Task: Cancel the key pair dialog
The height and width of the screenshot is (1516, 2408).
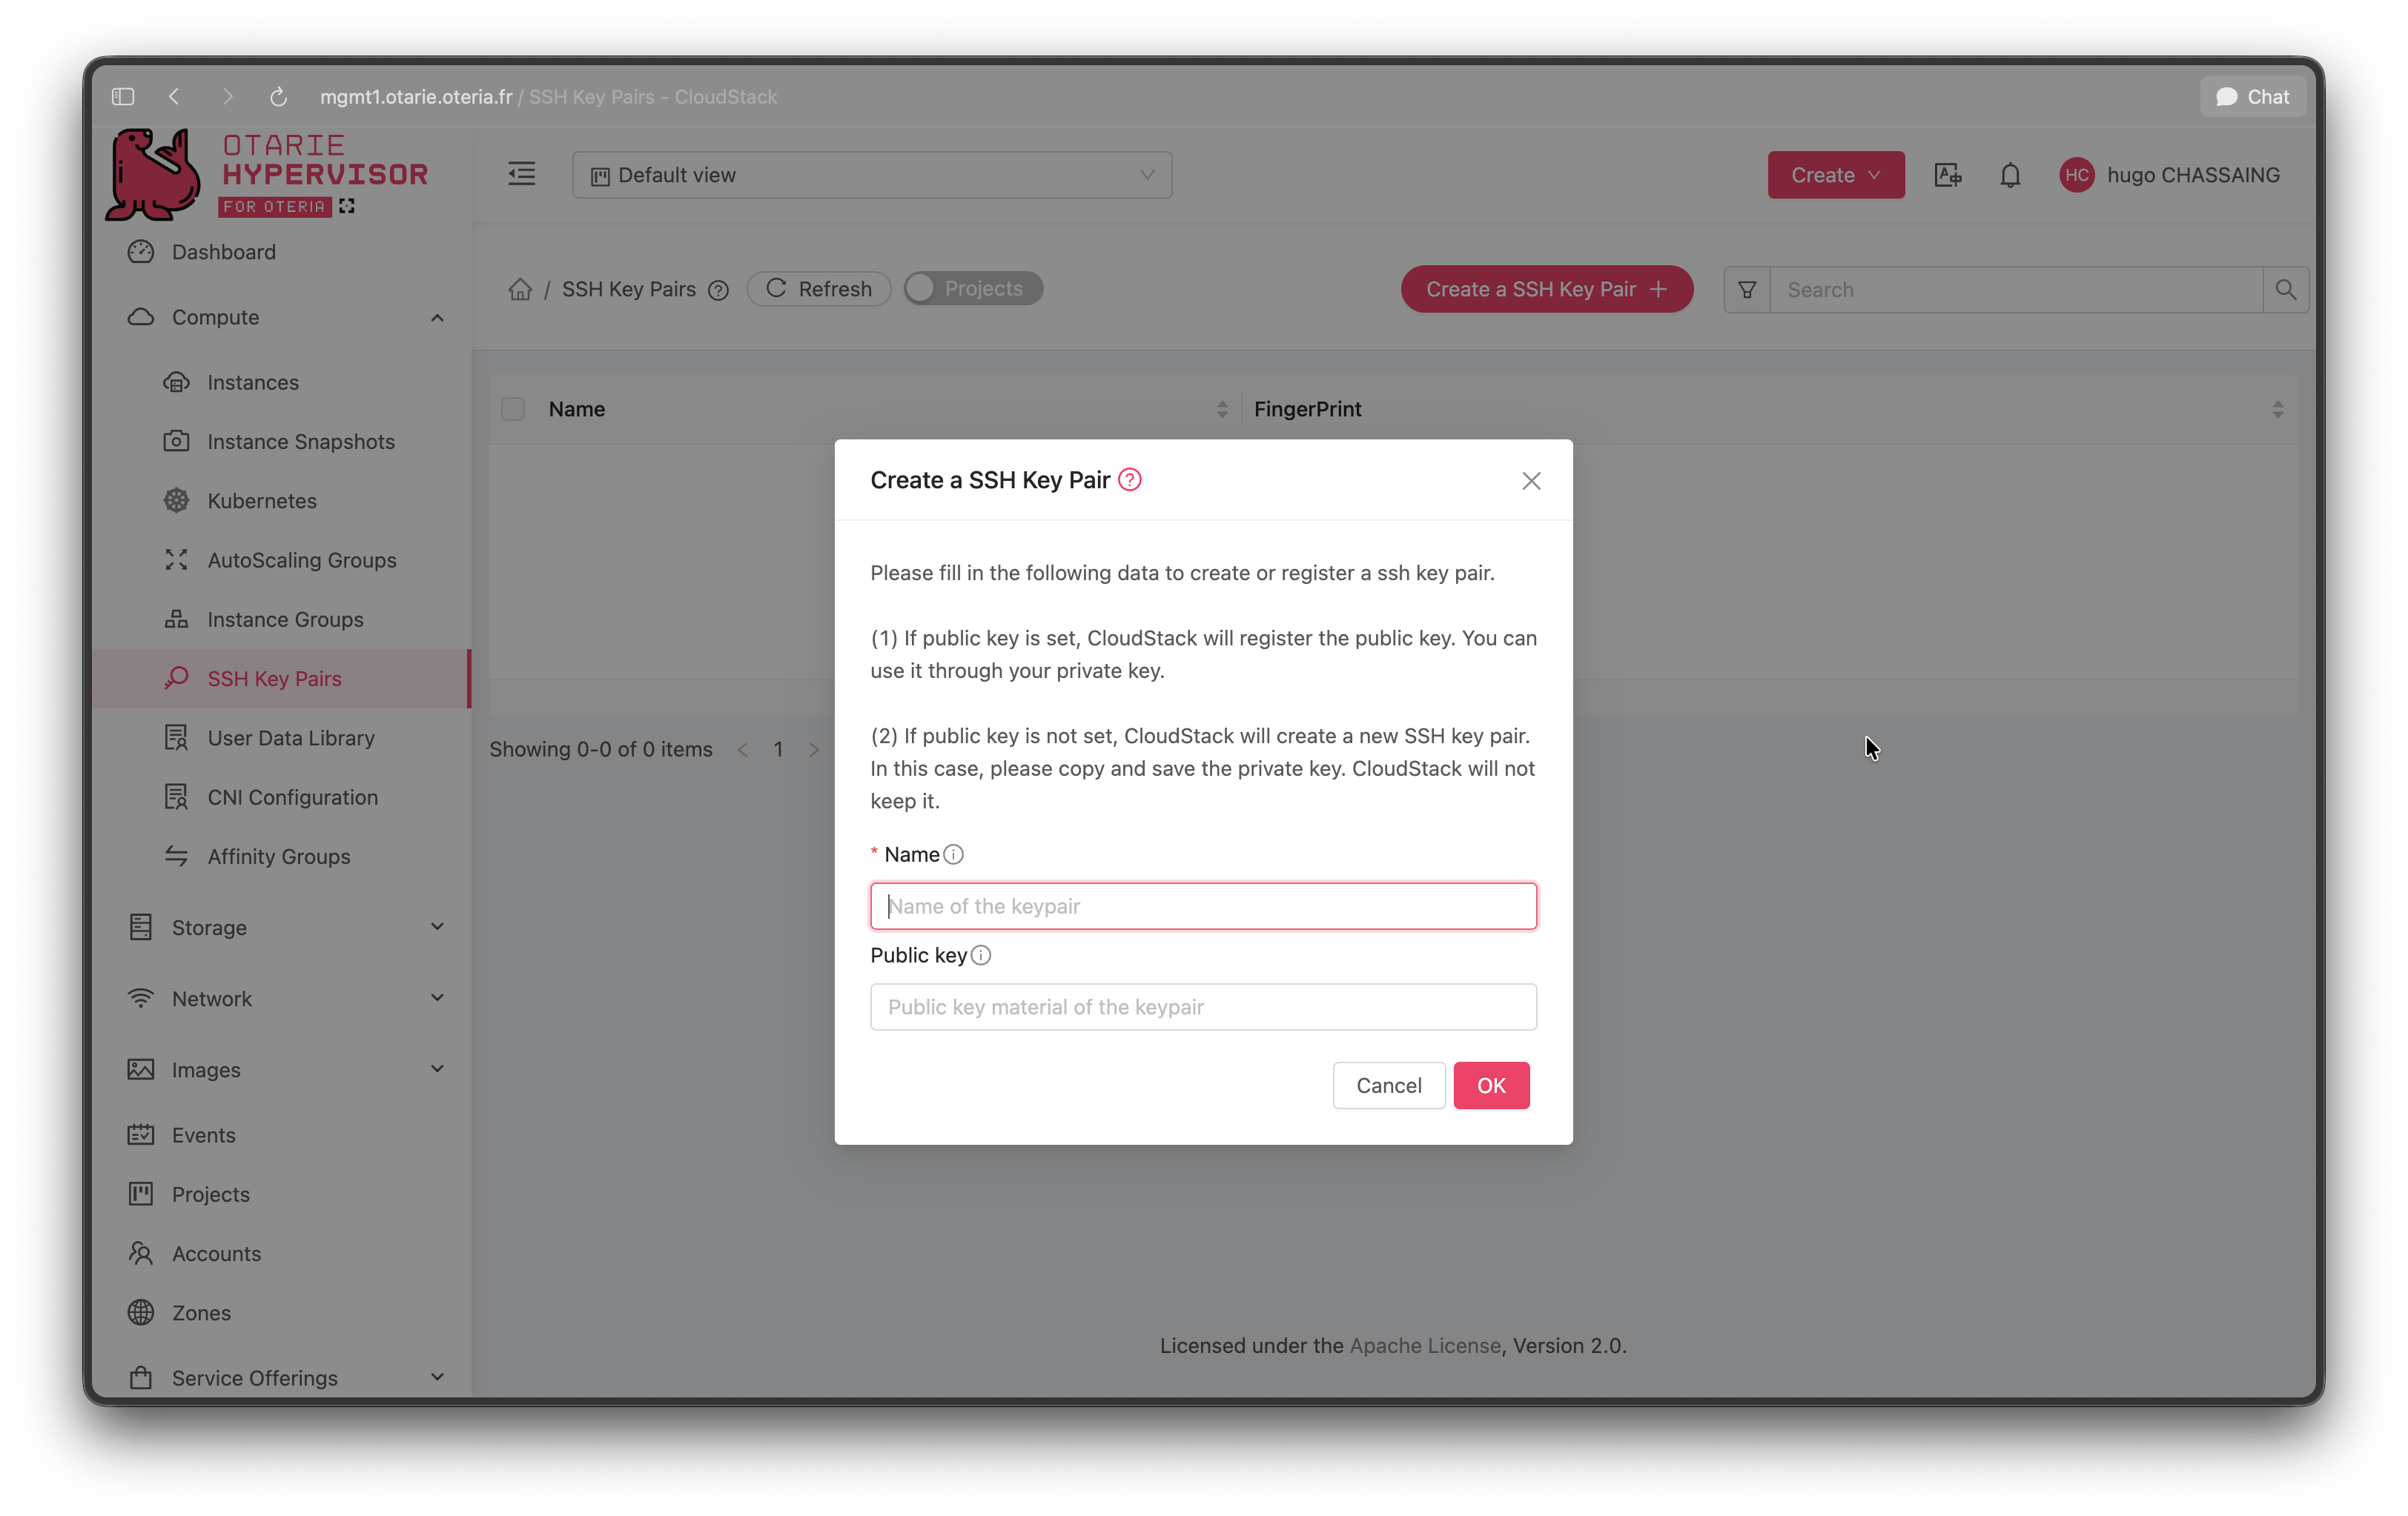Action: pos(1388,1086)
